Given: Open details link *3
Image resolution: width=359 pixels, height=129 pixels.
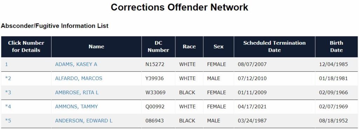Looking at the screenshot, I should pos(8,93).
